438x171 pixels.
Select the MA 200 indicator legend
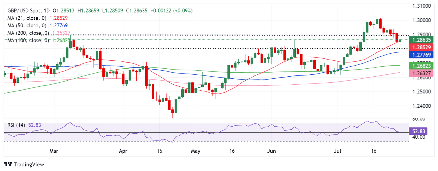(x=27, y=33)
